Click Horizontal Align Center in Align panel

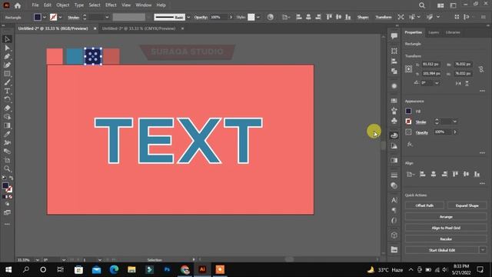(x=434, y=174)
